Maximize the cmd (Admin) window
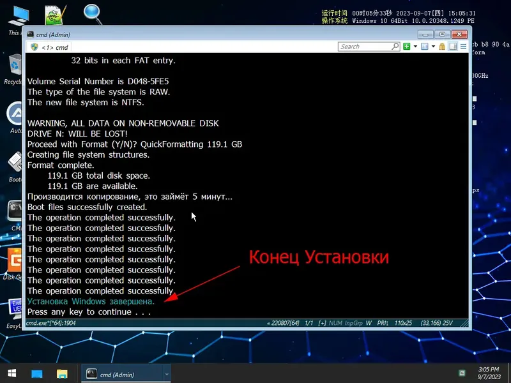This screenshot has width=511, height=383. pos(442,34)
